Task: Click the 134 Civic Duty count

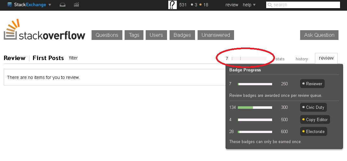Action: click(232, 107)
